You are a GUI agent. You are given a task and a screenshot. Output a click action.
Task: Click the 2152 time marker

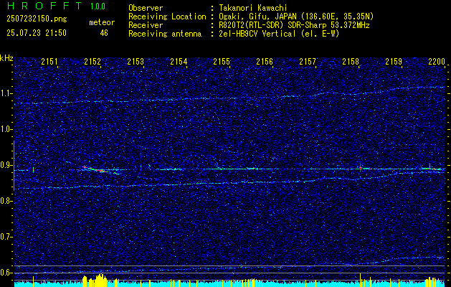[x=92, y=61]
